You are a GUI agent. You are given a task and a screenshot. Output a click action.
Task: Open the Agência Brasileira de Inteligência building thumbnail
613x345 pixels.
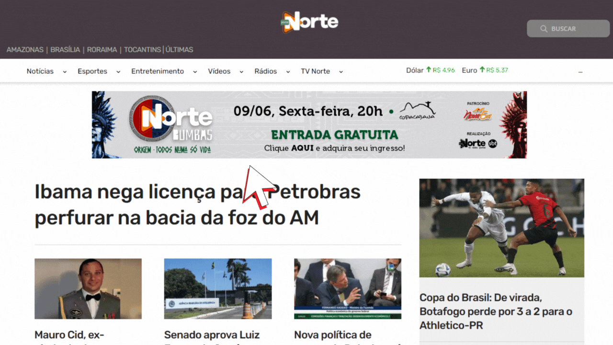point(218,289)
